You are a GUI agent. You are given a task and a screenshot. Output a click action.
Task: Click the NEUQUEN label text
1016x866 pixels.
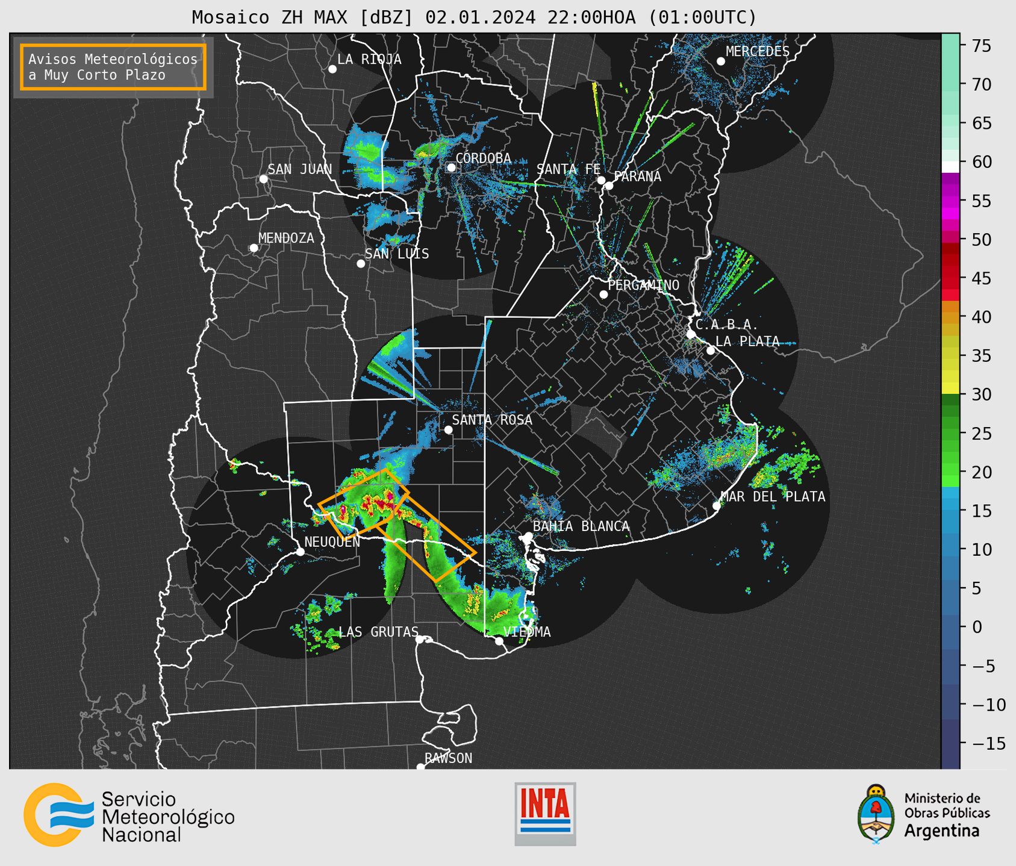pyautogui.click(x=332, y=541)
